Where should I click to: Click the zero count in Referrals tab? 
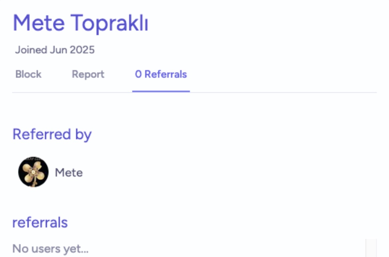(138, 74)
